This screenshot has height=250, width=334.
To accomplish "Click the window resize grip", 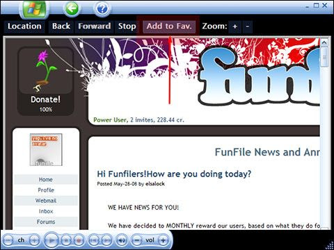I will 329,245.
